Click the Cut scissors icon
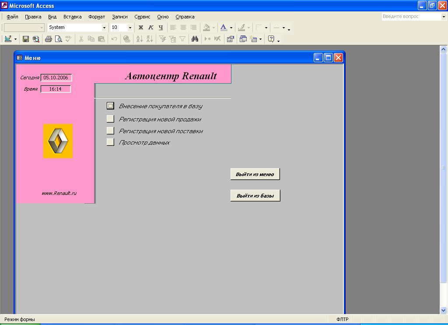The width and height of the screenshot is (448, 325). pos(81,39)
